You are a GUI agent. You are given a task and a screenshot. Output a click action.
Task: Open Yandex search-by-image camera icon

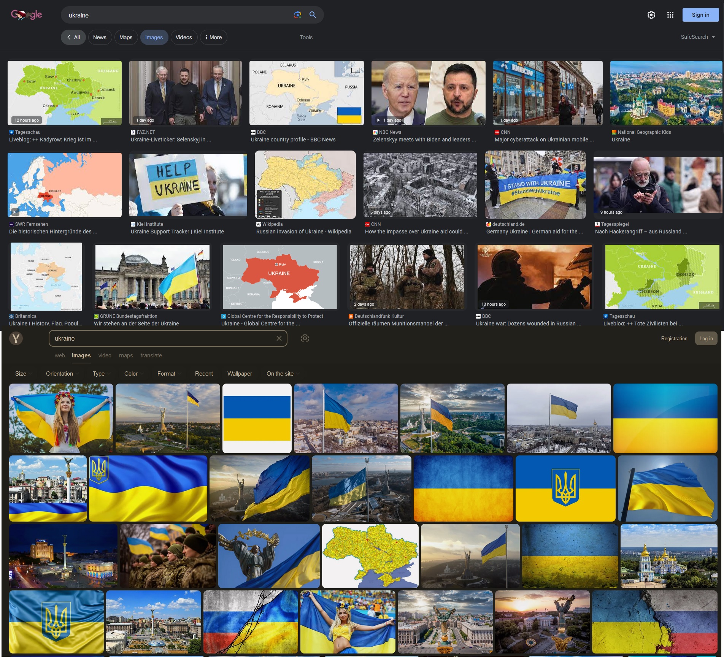click(x=305, y=338)
